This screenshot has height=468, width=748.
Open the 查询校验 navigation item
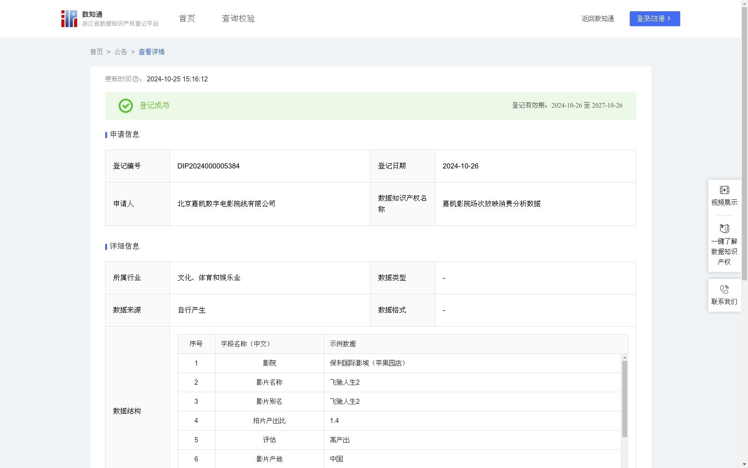pyautogui.click(x=238, y=18)
